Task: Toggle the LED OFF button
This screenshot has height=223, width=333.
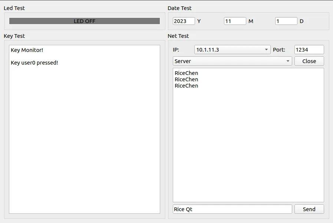Action: pos(84,21)
